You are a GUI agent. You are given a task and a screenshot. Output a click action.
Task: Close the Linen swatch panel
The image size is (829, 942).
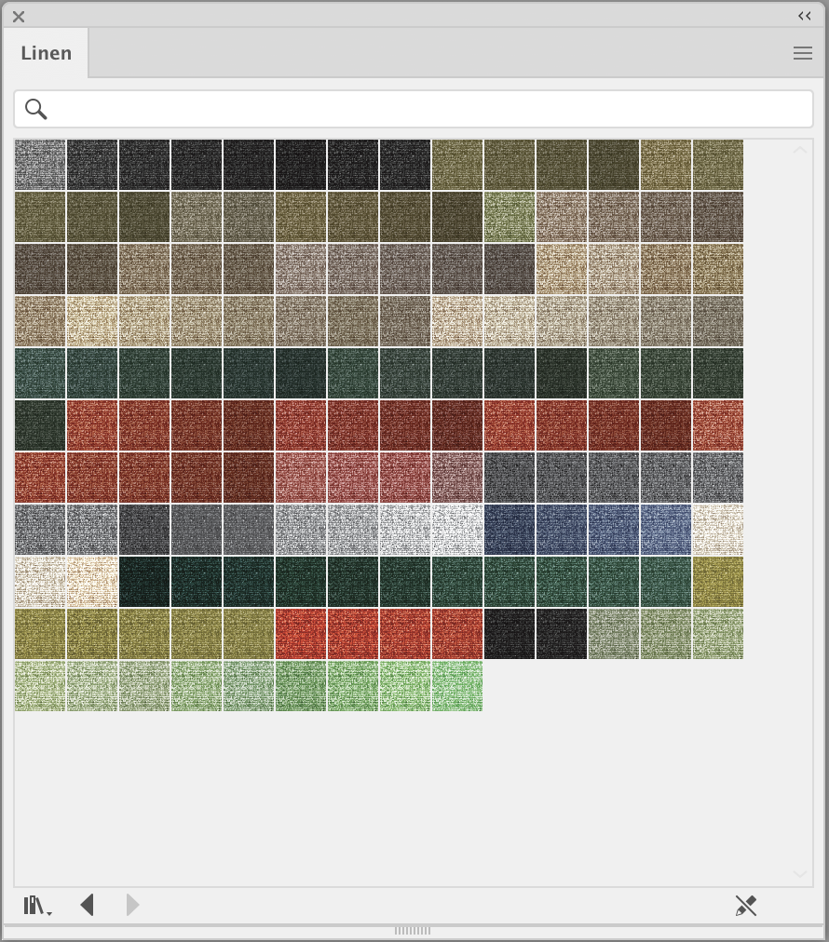(x=19, y=17)
